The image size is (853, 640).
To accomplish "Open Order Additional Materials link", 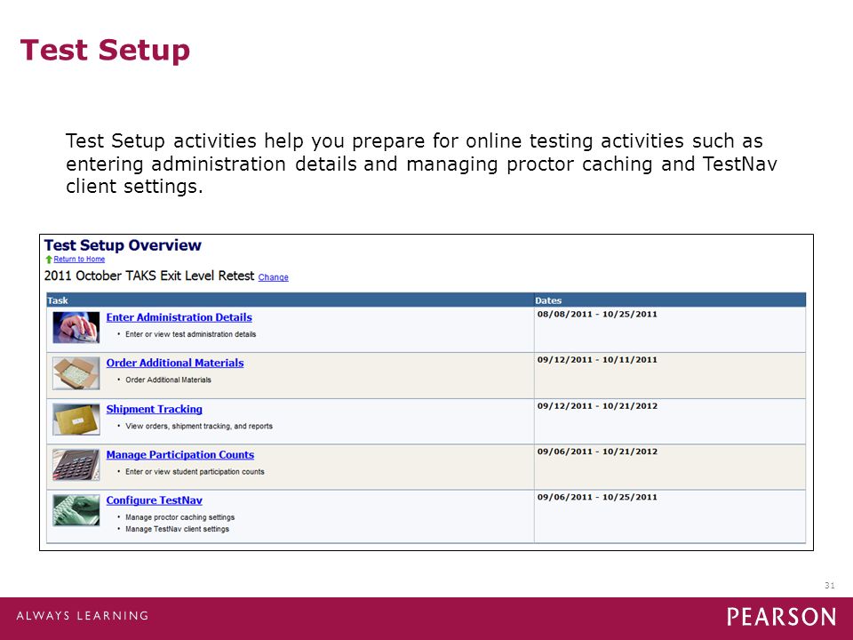I will tap(175, 363).
